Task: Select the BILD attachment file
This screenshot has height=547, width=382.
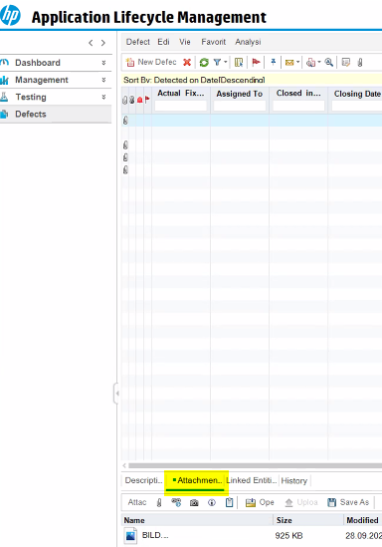Action: (x=155, y=535)
